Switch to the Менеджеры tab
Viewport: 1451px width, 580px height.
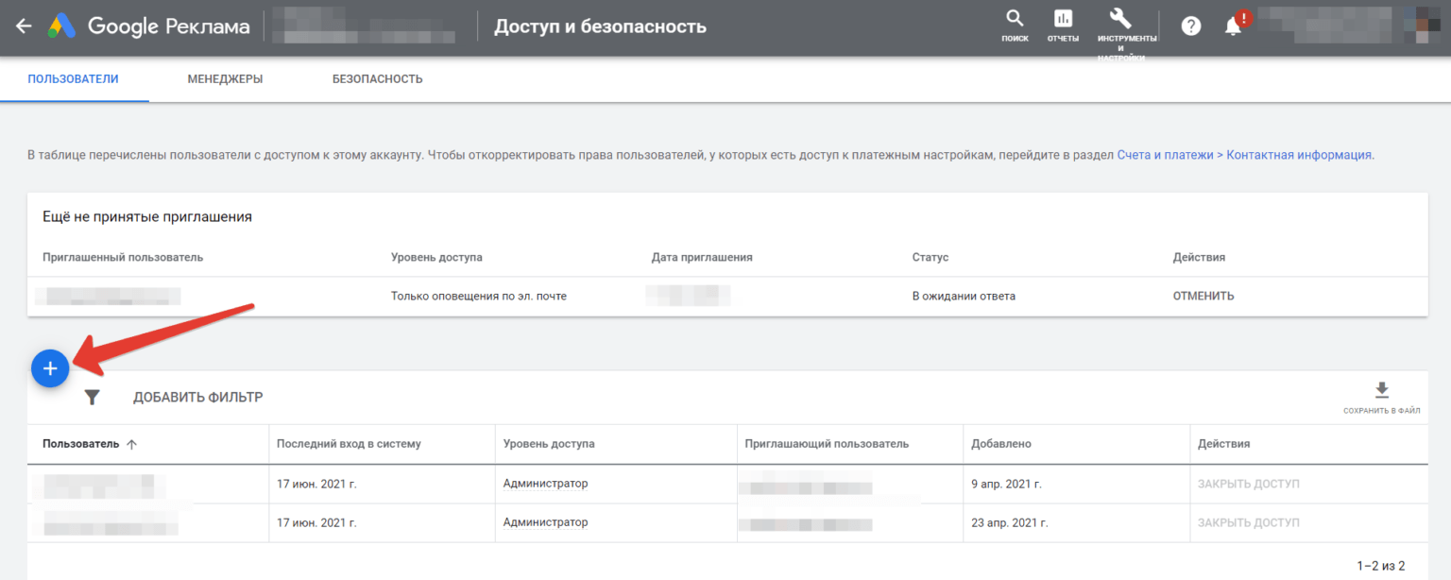(x=225, y=79)
